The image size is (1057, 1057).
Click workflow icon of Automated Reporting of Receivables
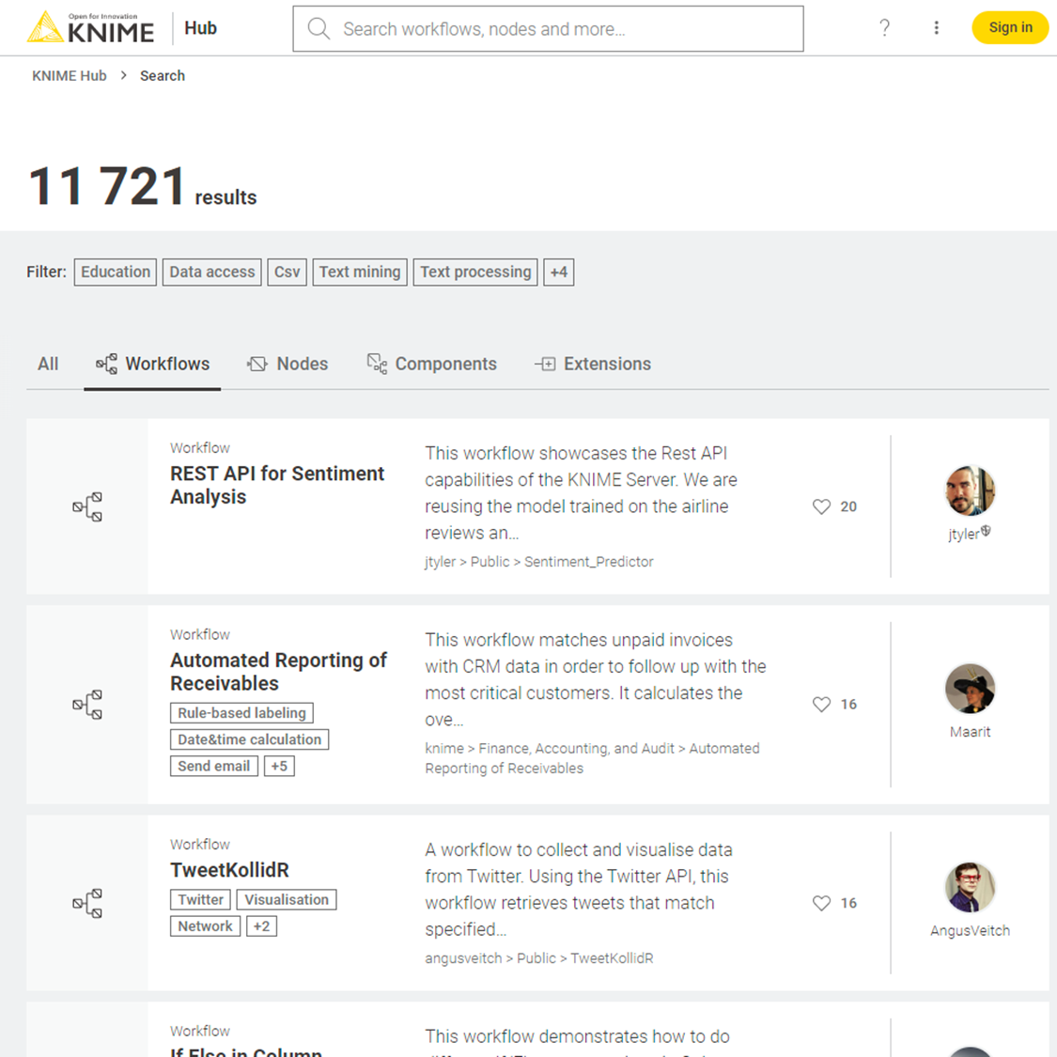click(x=87, y=705)
